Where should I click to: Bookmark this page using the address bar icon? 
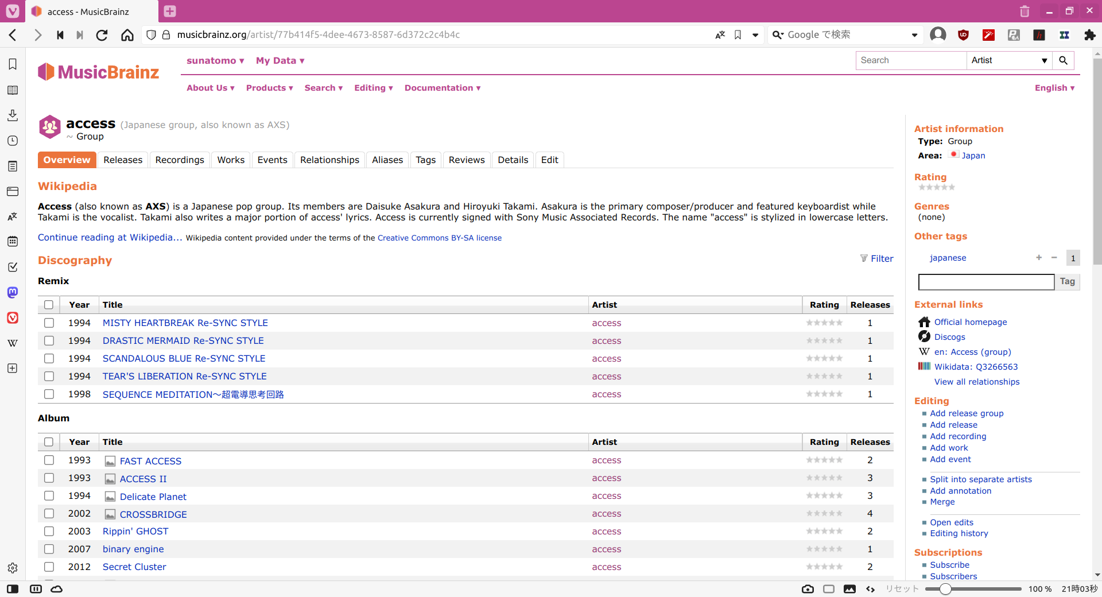click(738, 35)
